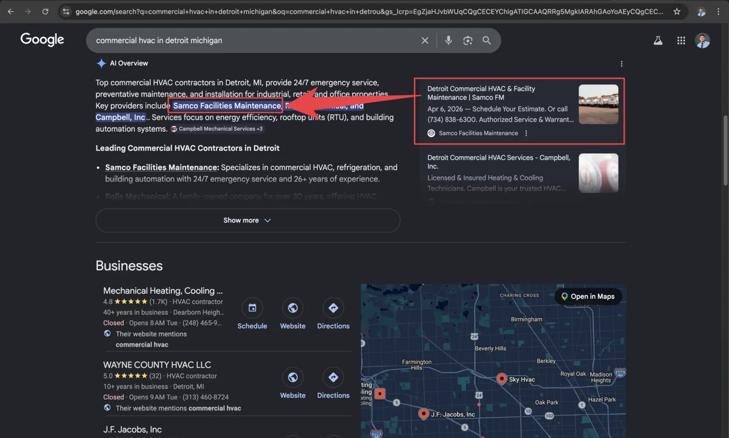
Task: Bookmark this page with the star icon
Action: [676, 11]
